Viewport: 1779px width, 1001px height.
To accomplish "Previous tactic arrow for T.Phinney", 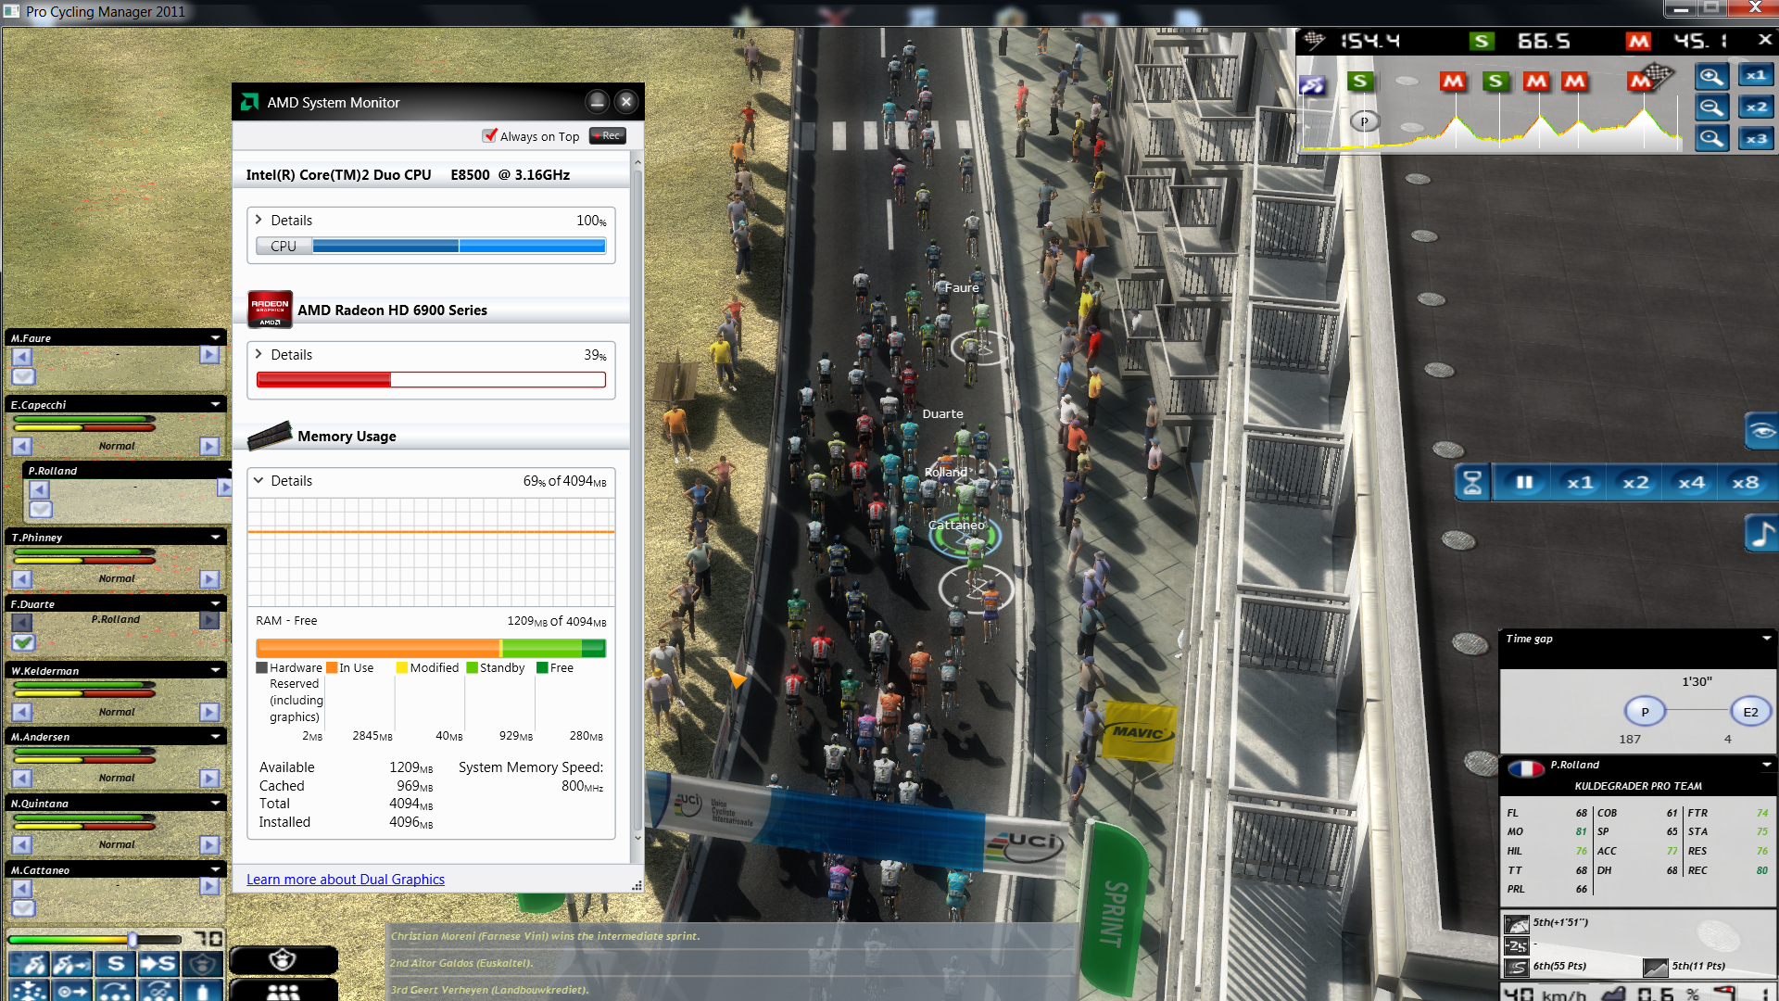I will click(x=22, y=579).
